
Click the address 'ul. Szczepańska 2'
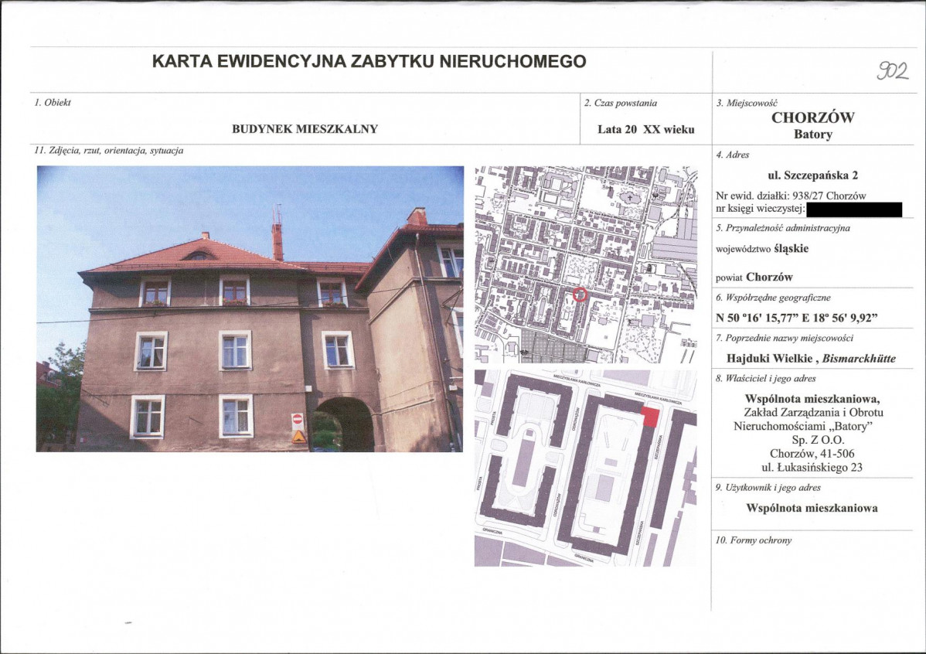tap(813, 175)
